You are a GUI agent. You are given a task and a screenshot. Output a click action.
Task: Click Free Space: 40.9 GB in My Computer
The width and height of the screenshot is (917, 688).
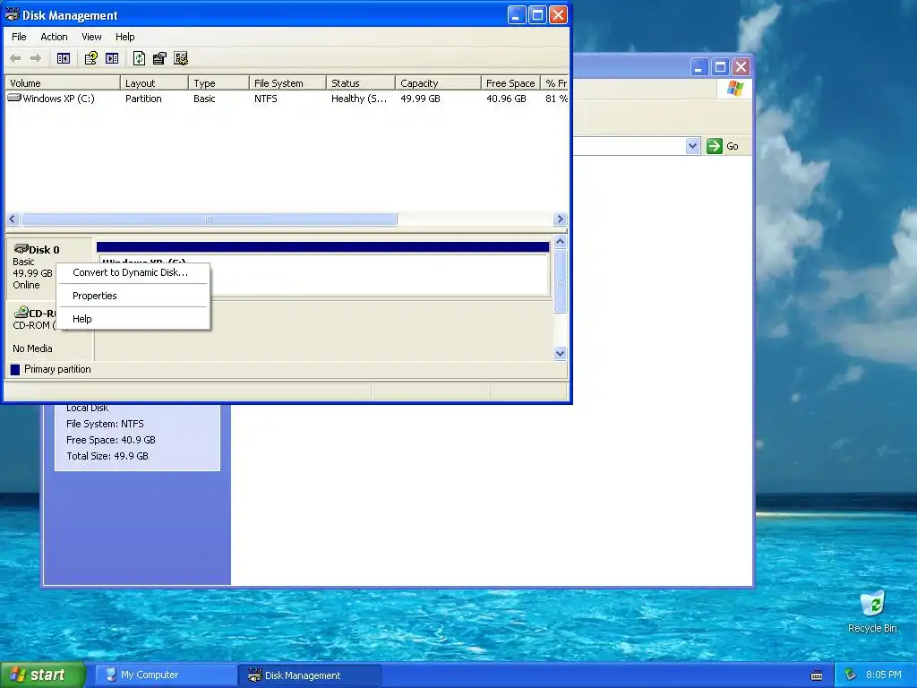[x=110, y=440]
